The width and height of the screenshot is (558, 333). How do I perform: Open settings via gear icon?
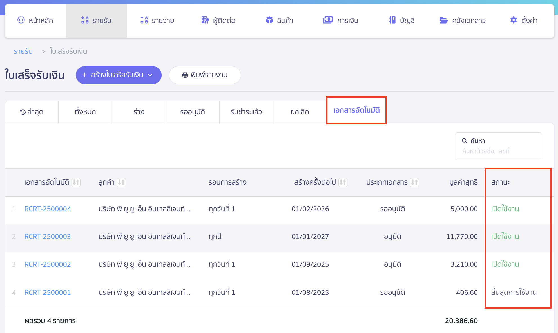point(514,20)
